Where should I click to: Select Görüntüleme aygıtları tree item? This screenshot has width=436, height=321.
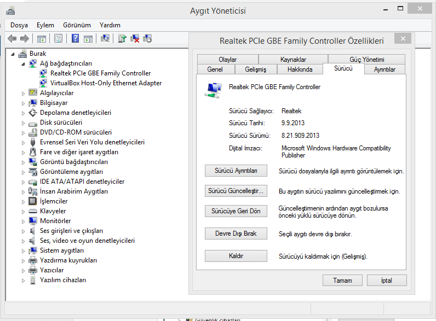tap(71, 172)
